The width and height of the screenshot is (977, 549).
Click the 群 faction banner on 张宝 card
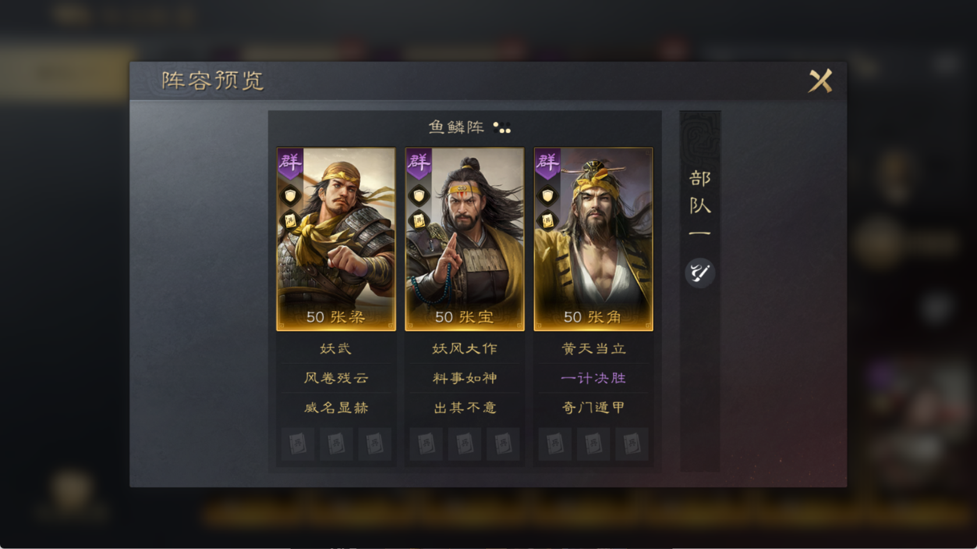[419, 163]
